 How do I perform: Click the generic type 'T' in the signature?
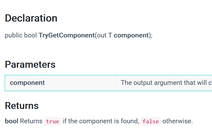110,35
